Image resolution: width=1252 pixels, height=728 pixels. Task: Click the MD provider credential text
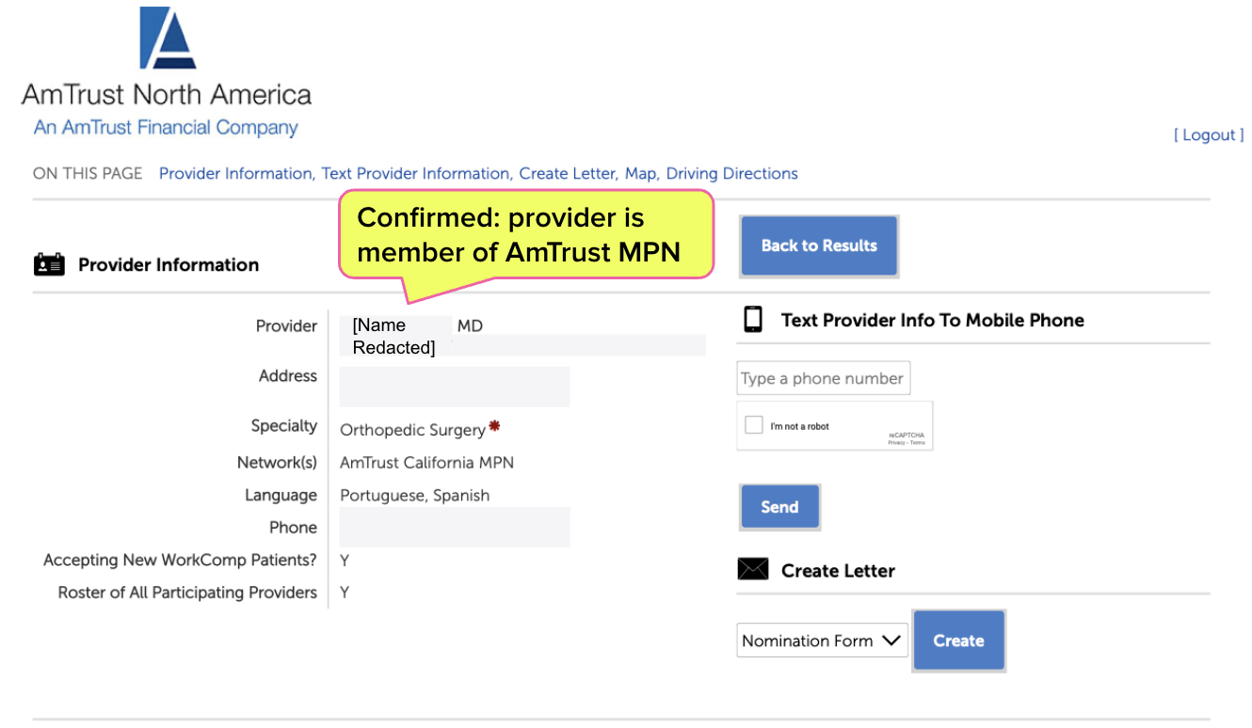click(x=470, y=325)
